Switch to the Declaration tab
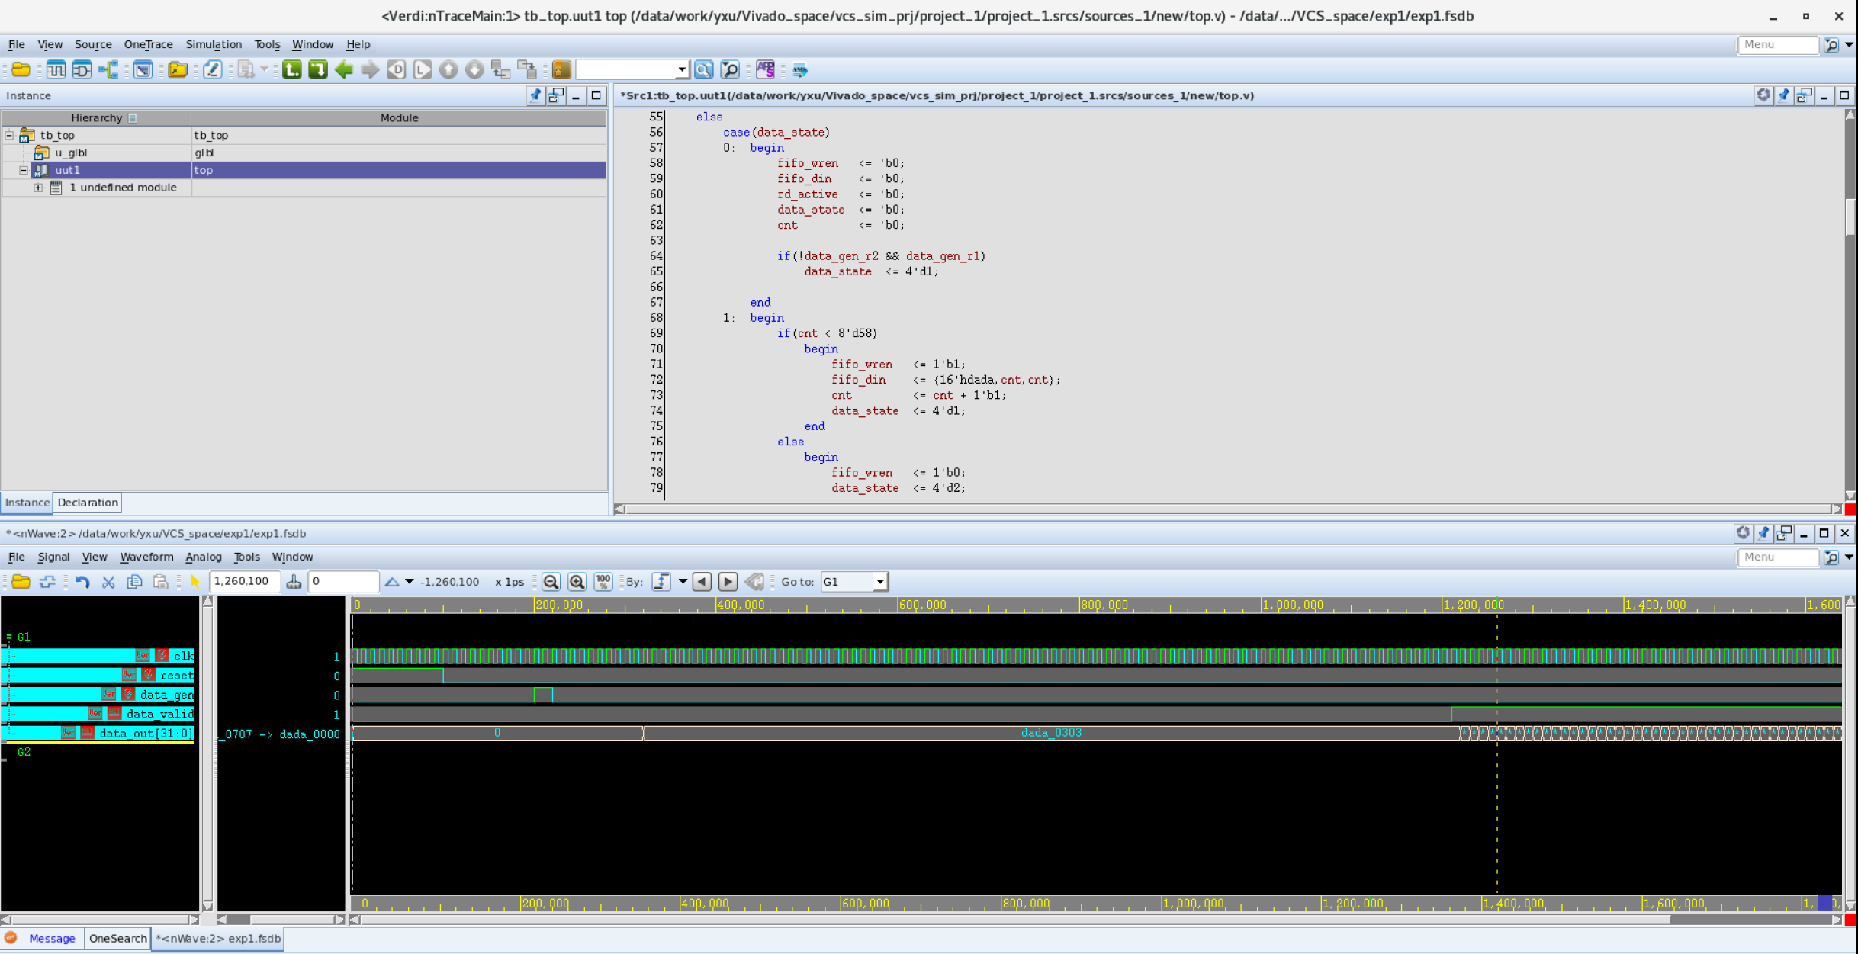This screenshot has height=954, width=1858. (x=88, y=503)
